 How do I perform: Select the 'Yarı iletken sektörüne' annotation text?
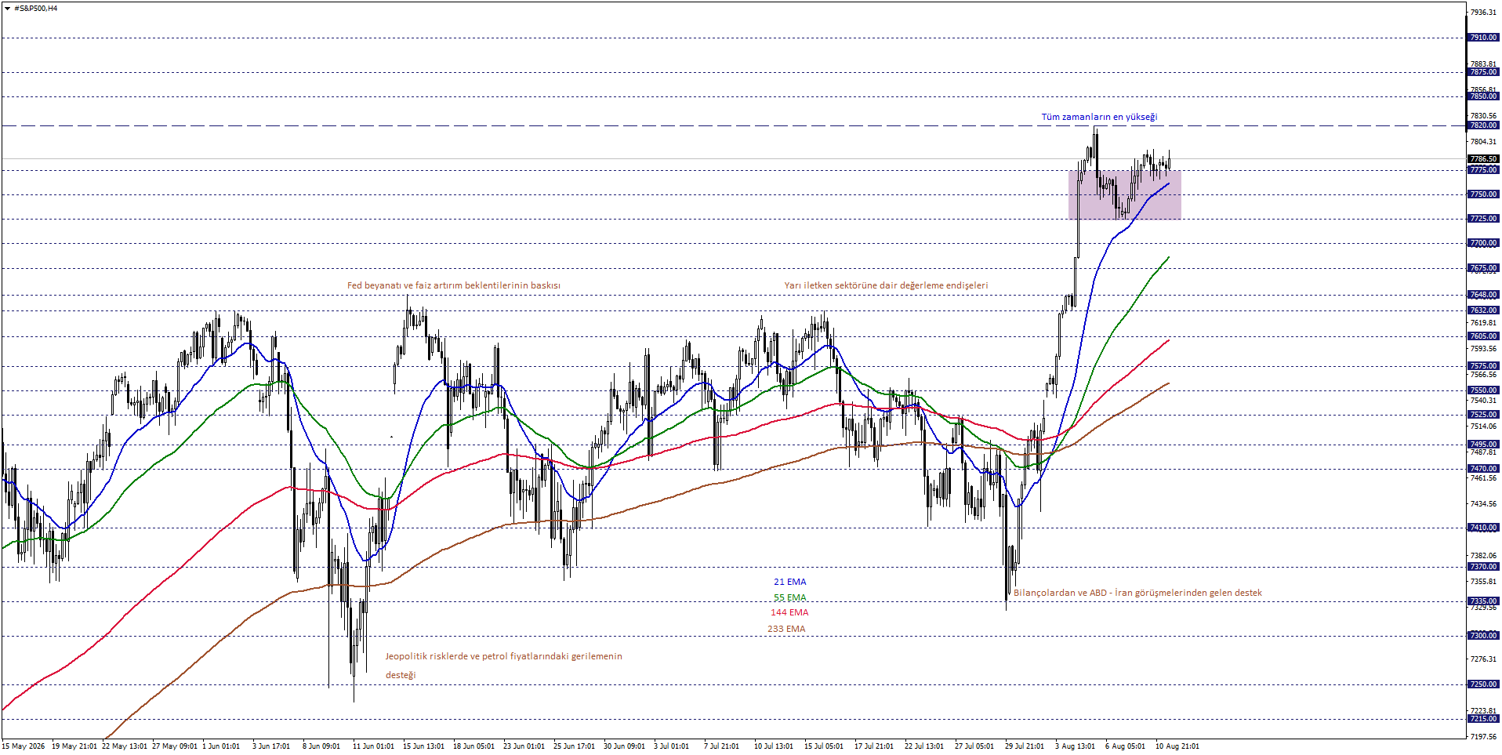point(886,285)
